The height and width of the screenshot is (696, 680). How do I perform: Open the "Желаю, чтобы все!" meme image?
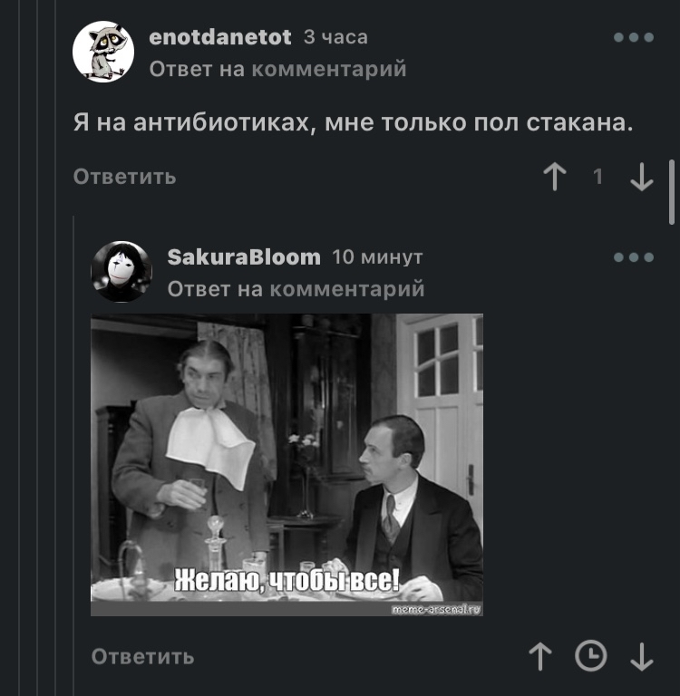[x=287, y=465]
